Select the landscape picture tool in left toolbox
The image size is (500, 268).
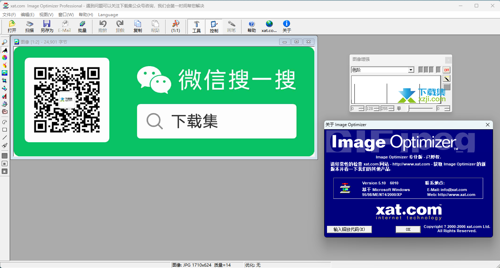tap(5, 73)
